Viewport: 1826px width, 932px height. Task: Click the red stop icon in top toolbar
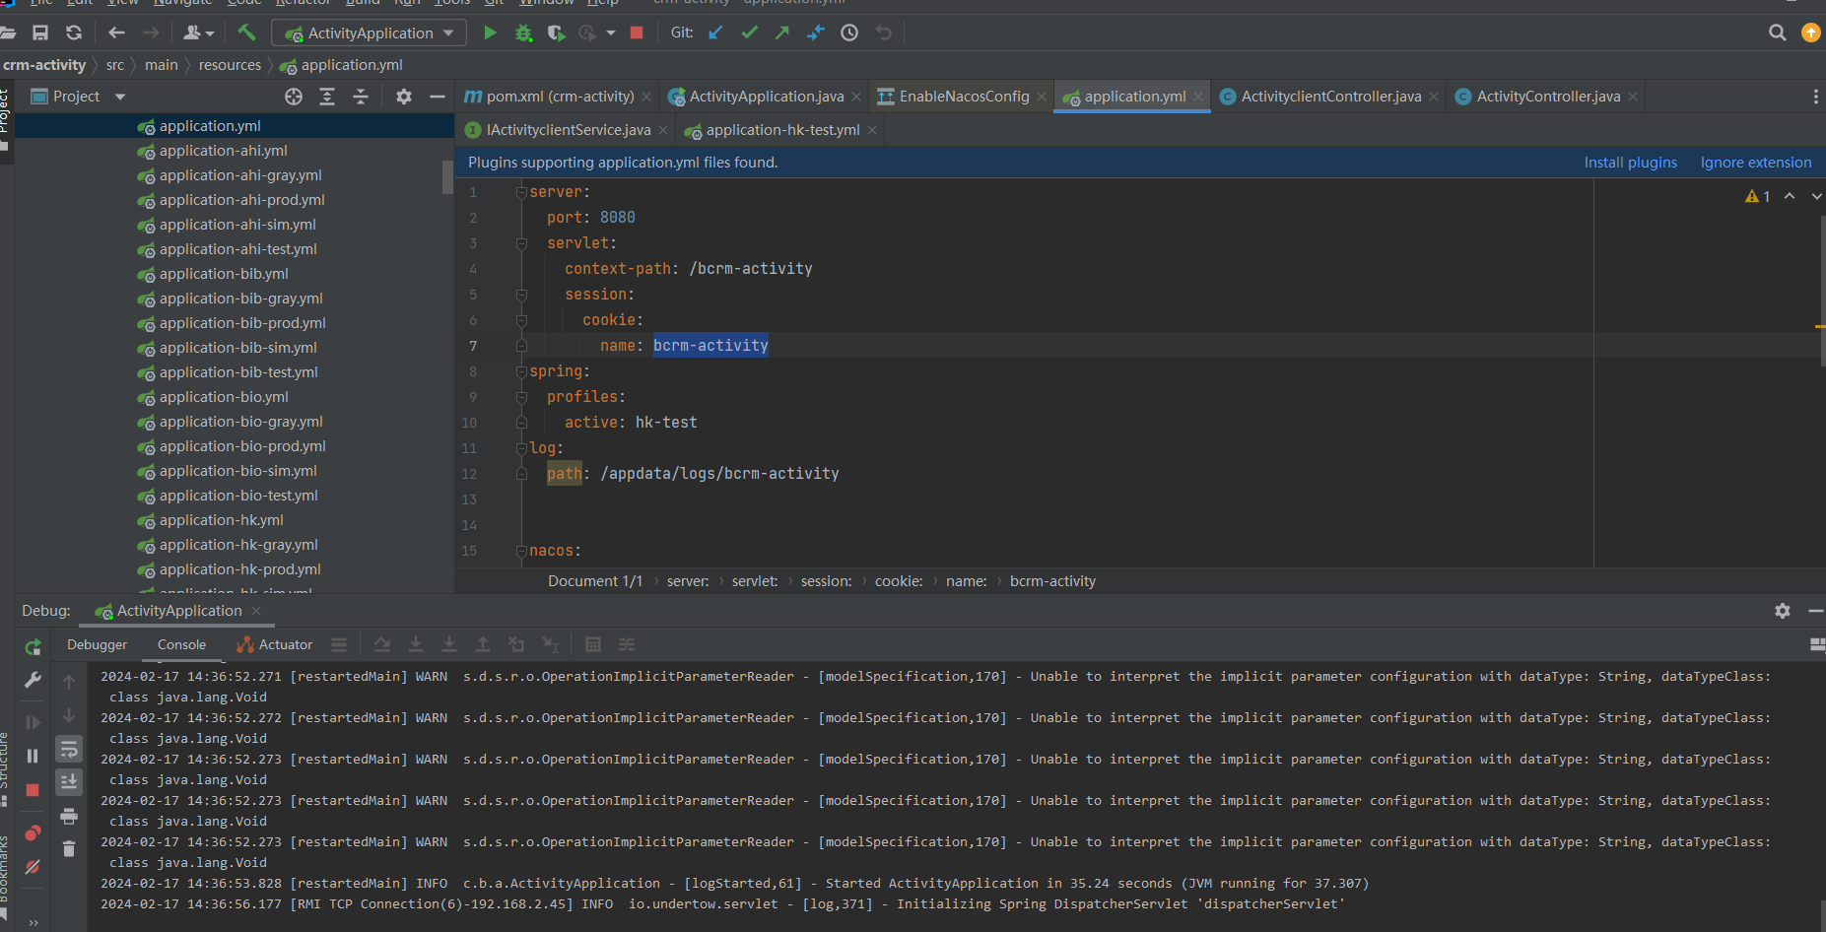[x=637, y=33]
